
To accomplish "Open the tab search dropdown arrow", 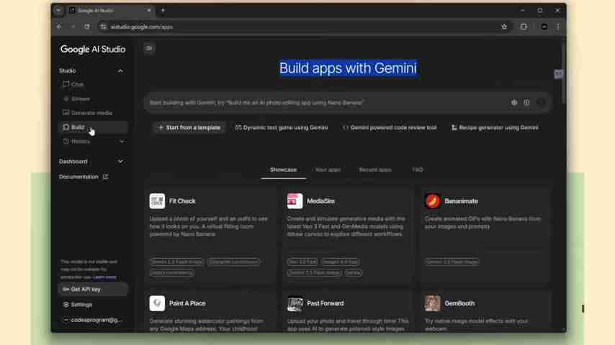I will click(x=59, y=11).
